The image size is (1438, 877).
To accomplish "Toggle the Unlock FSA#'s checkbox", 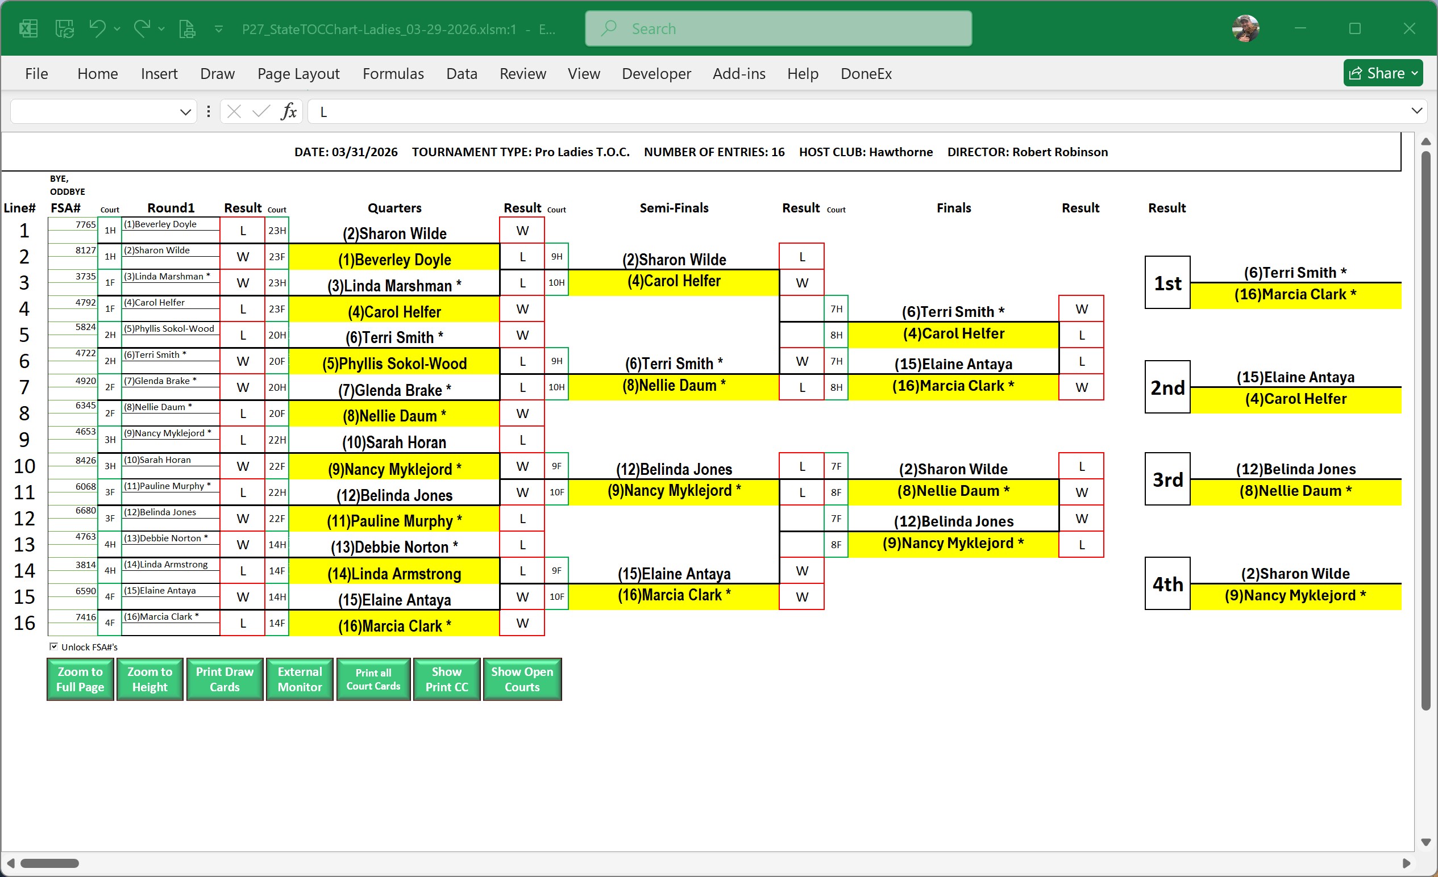I will (53, 646).
